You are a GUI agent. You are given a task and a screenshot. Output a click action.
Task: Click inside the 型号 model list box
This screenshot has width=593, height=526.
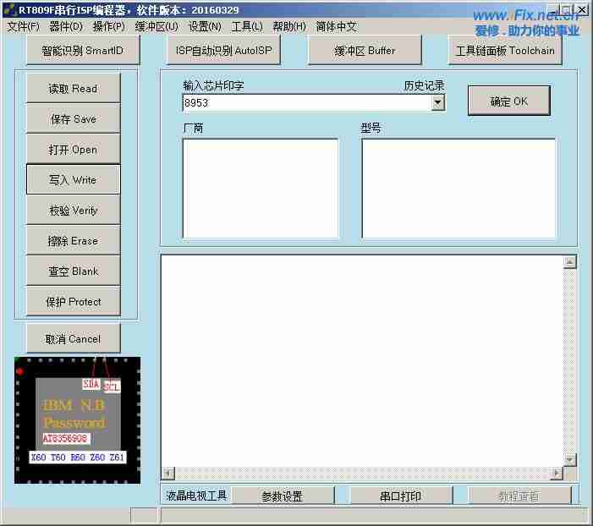[458, 189]
